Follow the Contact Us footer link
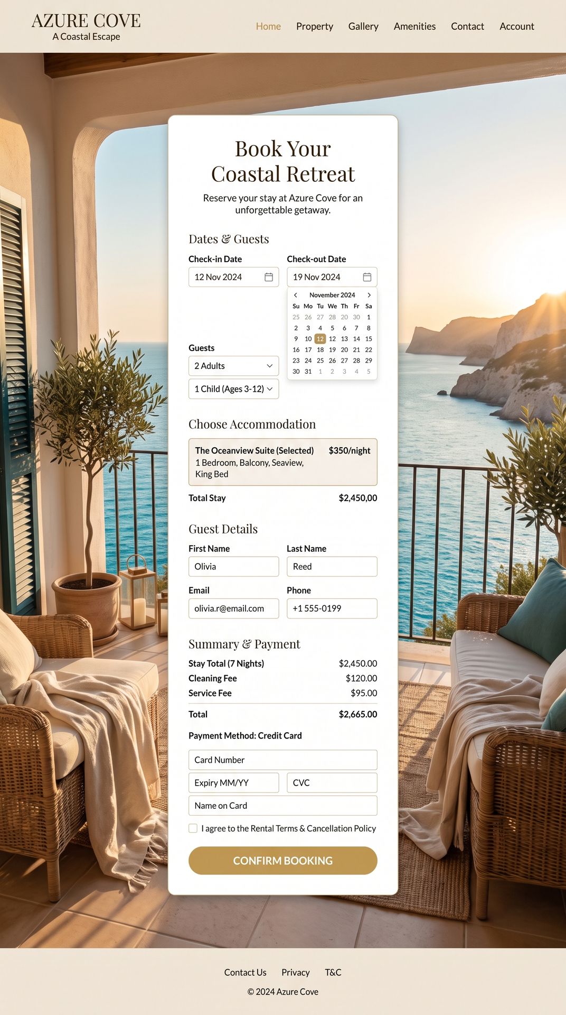The height and width of the screenshot is (1015, 566). pyautogui.click(x=245, y=972)
